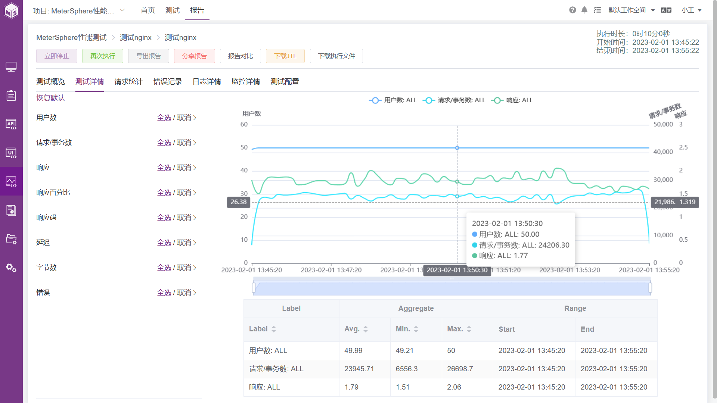717x403 pixels.
Task: Click the left handle of chart zoom slider
Action: coord(254,288)
